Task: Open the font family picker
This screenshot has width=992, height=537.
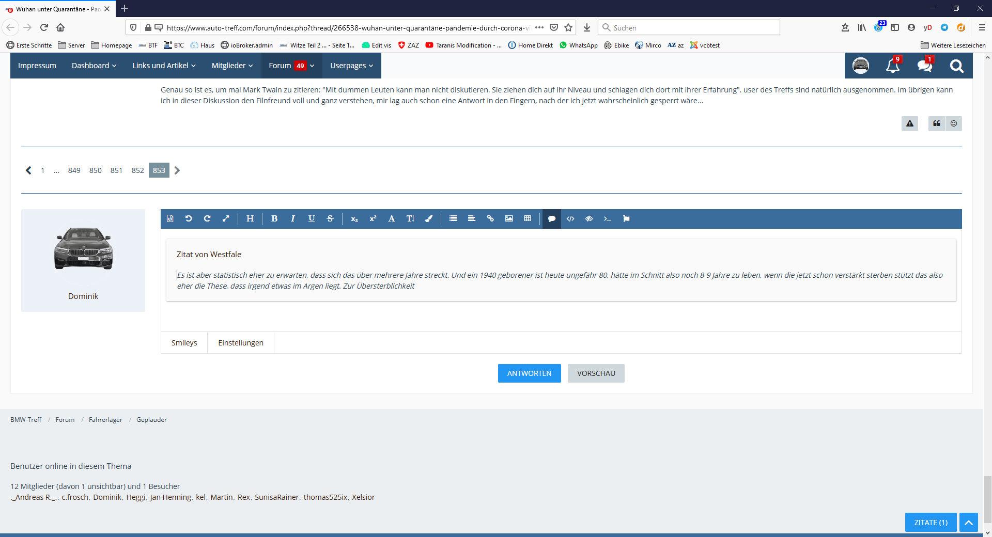Action: [392, 218]
